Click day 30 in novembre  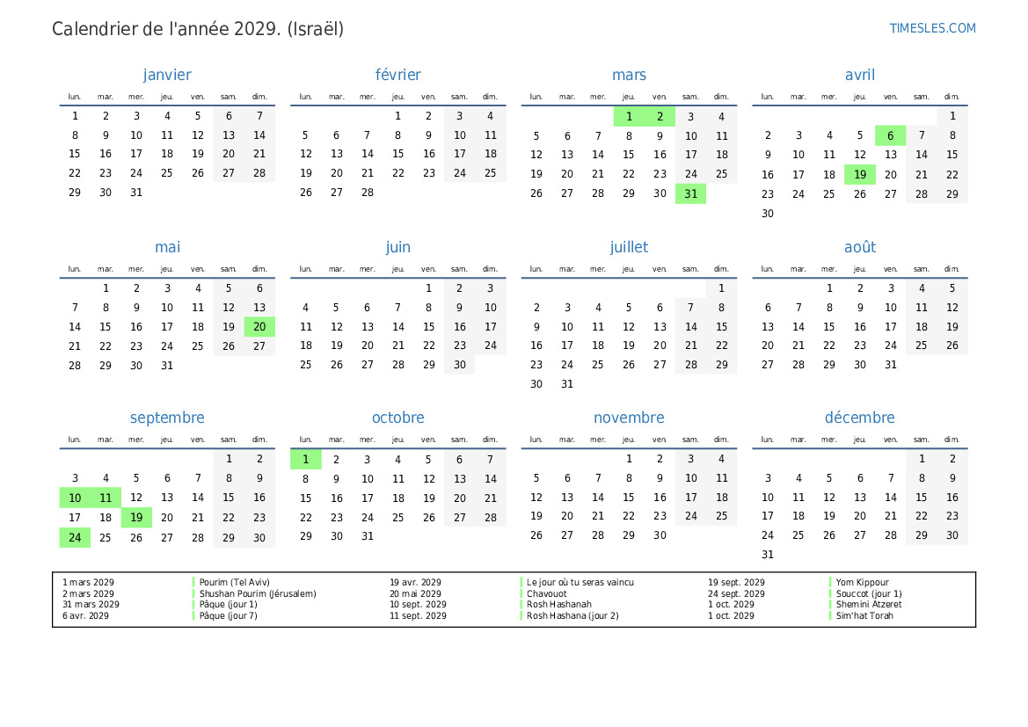coord(660,535)
